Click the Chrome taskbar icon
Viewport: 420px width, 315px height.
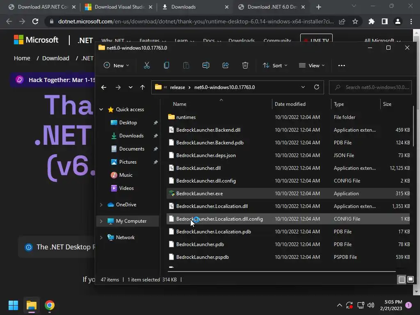point(50,305)
